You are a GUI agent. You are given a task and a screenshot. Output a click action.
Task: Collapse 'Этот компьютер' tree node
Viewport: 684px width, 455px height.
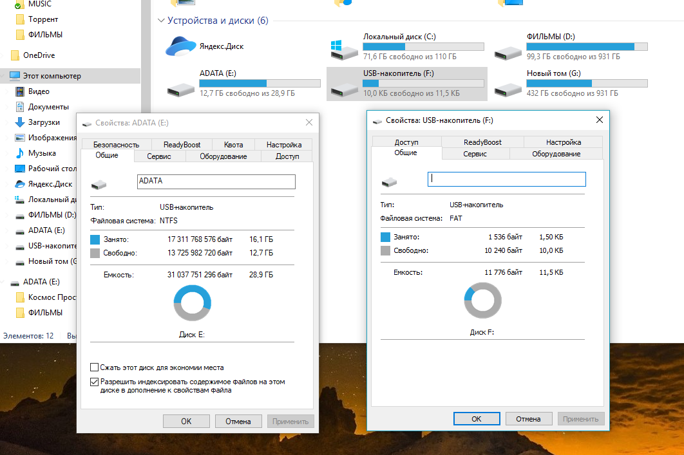(x=5, y=76)
